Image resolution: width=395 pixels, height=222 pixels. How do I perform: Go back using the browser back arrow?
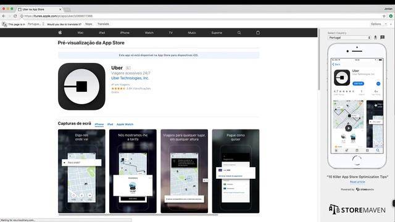pyautogui.click(x=4, y=16)
